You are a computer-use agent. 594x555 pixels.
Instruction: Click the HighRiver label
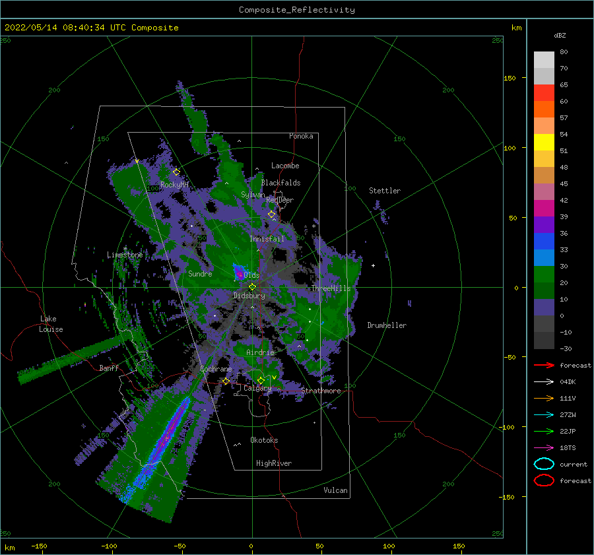(274, 463)
